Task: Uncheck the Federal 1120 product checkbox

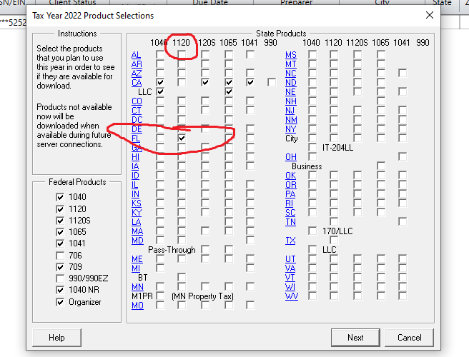Action: [60, 209]
